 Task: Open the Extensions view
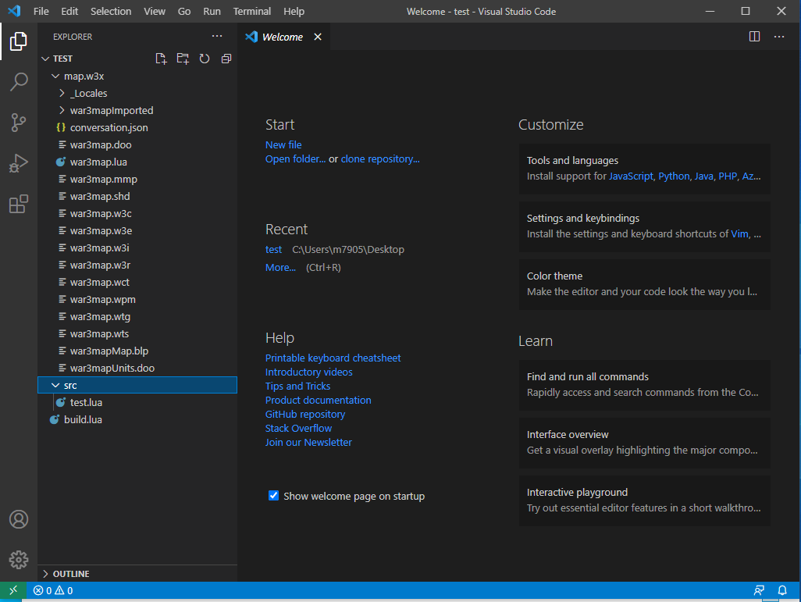(19, 205)
